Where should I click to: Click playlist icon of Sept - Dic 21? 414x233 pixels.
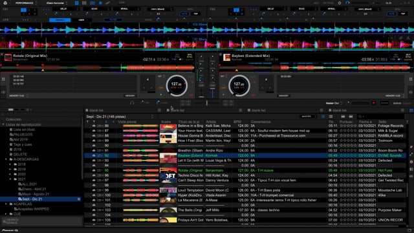tap(20, 199)
